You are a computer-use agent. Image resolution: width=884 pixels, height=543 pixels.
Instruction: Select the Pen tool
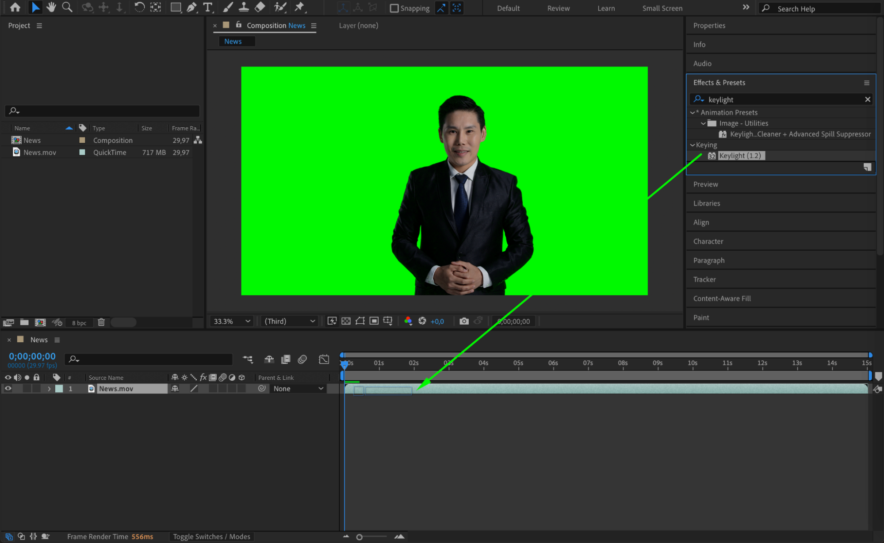click(x=191, y=7)
